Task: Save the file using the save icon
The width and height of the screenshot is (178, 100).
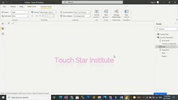Action: [x=3, y=2]
